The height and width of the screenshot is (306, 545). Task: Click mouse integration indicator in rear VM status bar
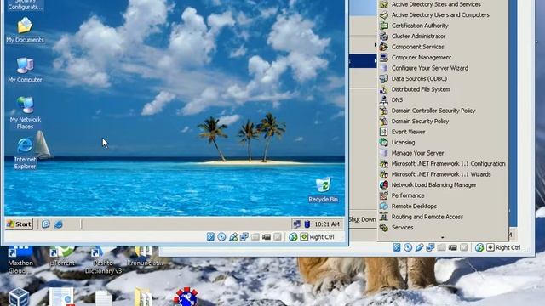[479, 247]
